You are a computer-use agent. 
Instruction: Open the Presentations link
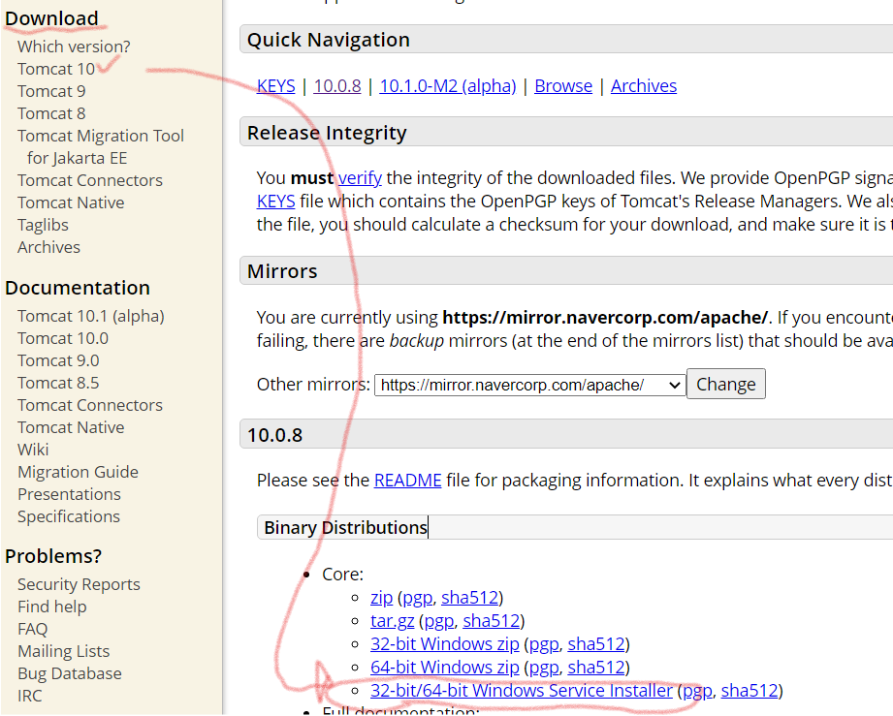(69, 494)
